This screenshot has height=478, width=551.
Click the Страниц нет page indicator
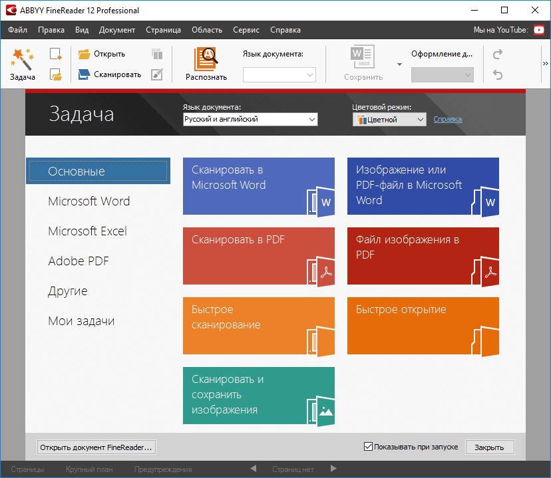coord(293,469)
